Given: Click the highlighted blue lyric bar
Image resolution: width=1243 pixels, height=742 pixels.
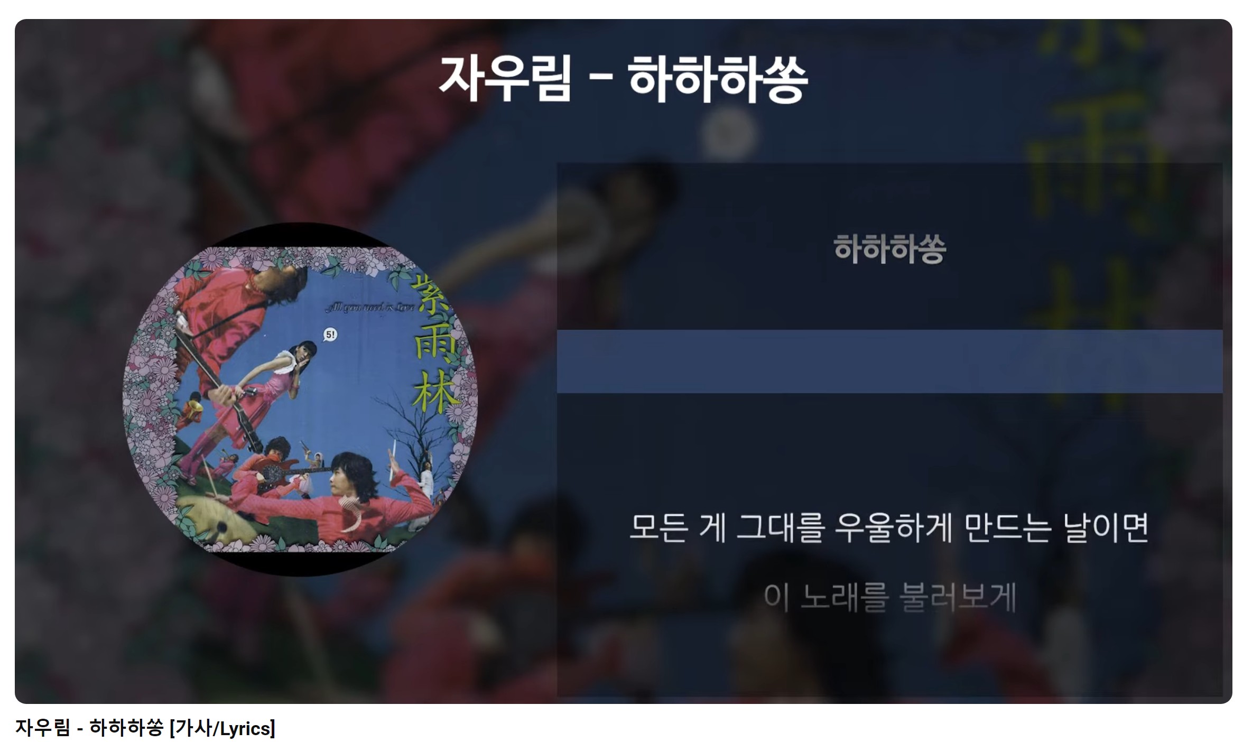Looking at the screenshot, I should pyautogui.click(x=890, y=361).
